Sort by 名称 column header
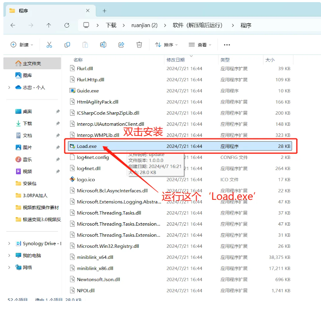The width and height of the screenshot is (321, 309). 78,60
